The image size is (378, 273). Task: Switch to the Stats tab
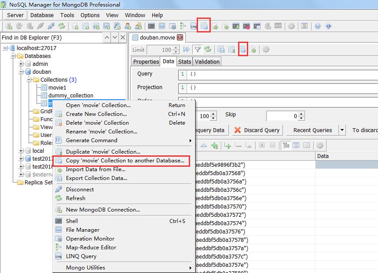tap(184, 61)
